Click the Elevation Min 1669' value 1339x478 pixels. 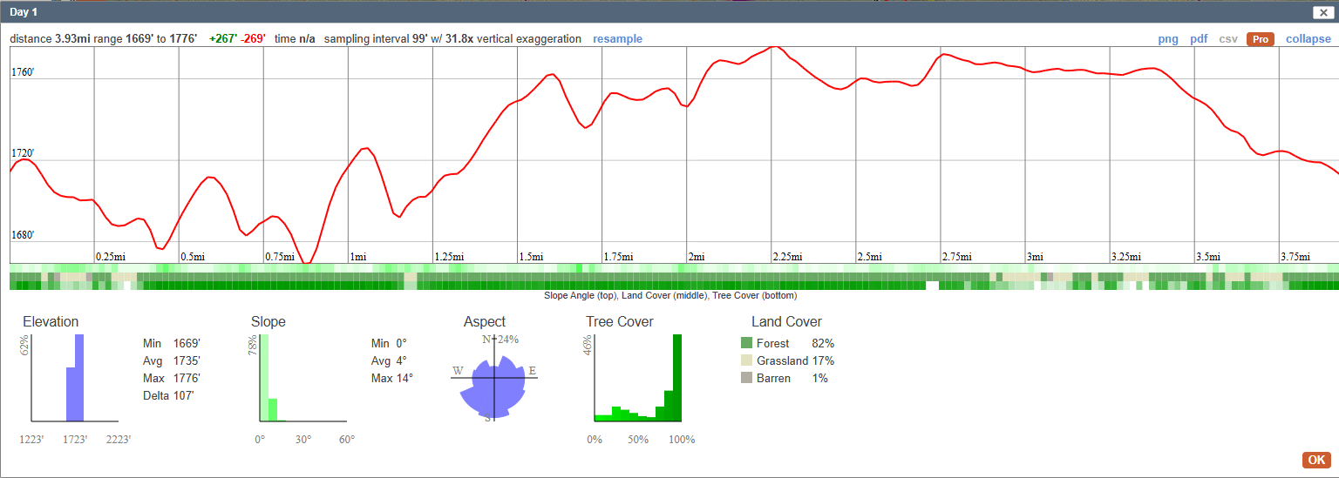(187, 344)
